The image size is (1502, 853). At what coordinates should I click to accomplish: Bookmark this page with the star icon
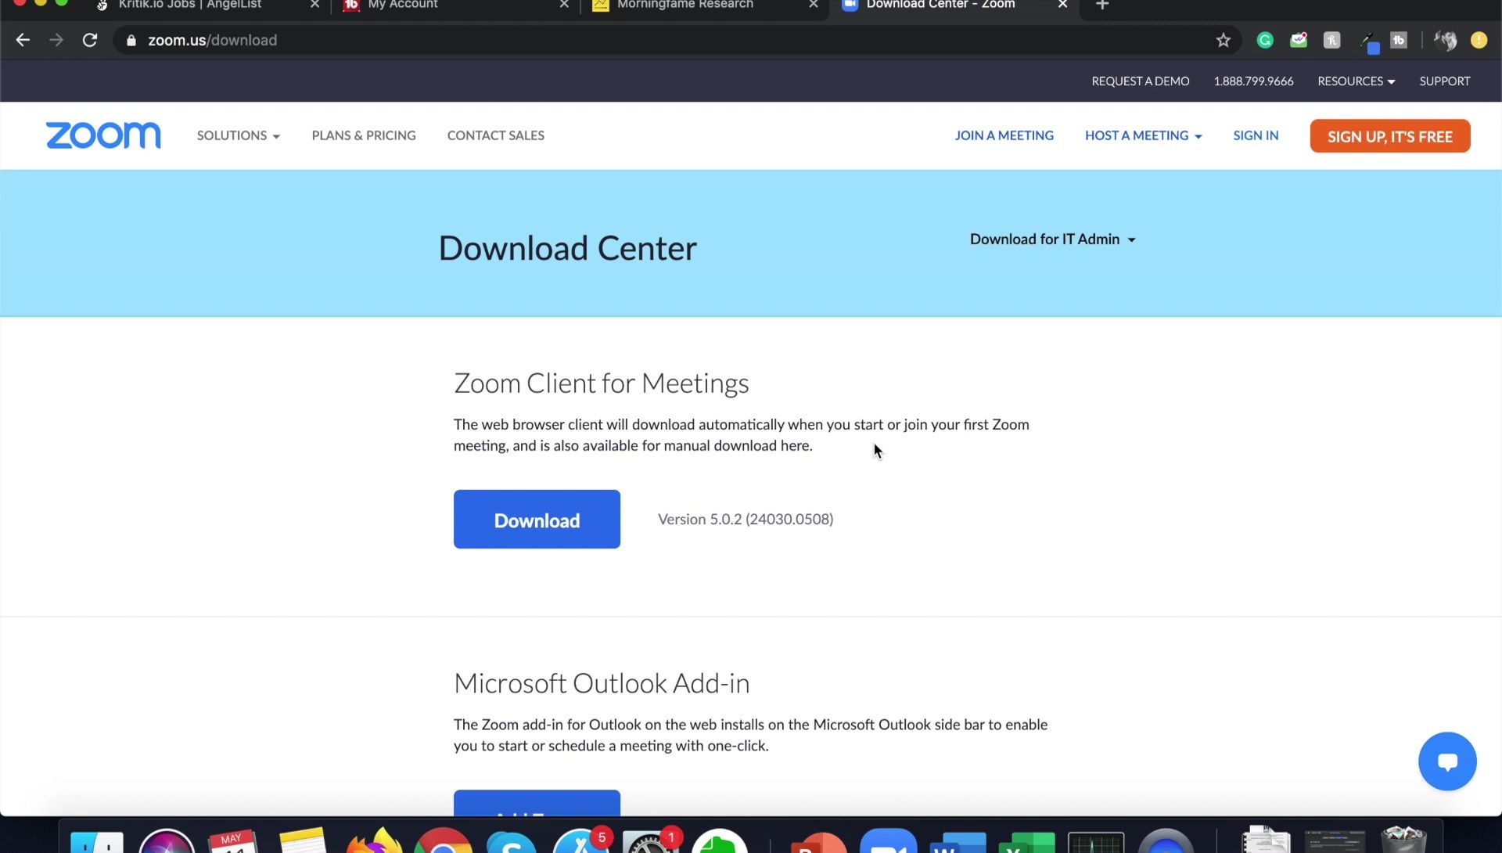(x=1224, y=40)
